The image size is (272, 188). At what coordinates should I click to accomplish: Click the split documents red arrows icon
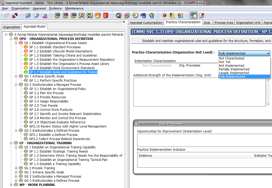click(x=82, y=15)
